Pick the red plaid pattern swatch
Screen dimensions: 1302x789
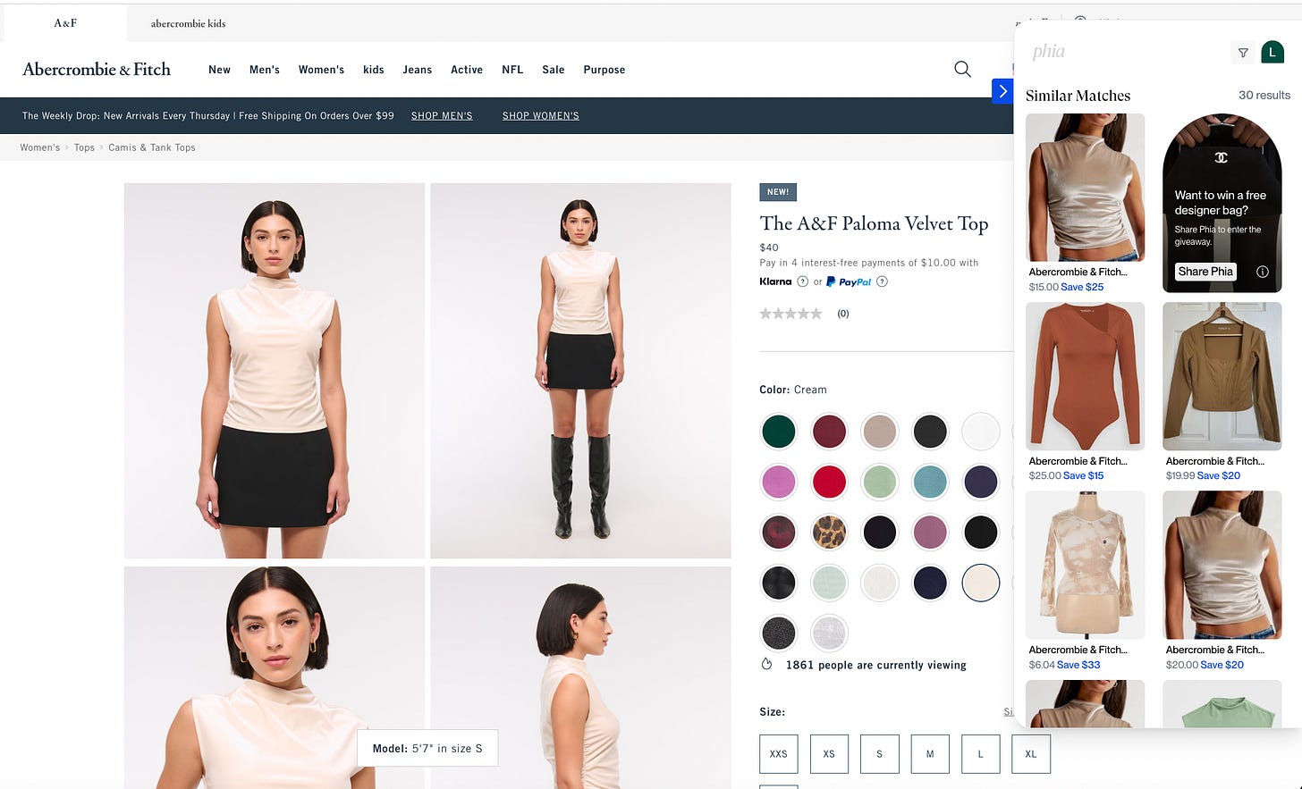pyautogui.click(x=779, y=533)
